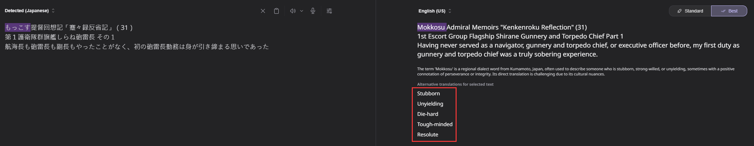This screenshot has width=754, height=146.
Task: Open translation settings sliders icon
Action: [x=329, y=11]
